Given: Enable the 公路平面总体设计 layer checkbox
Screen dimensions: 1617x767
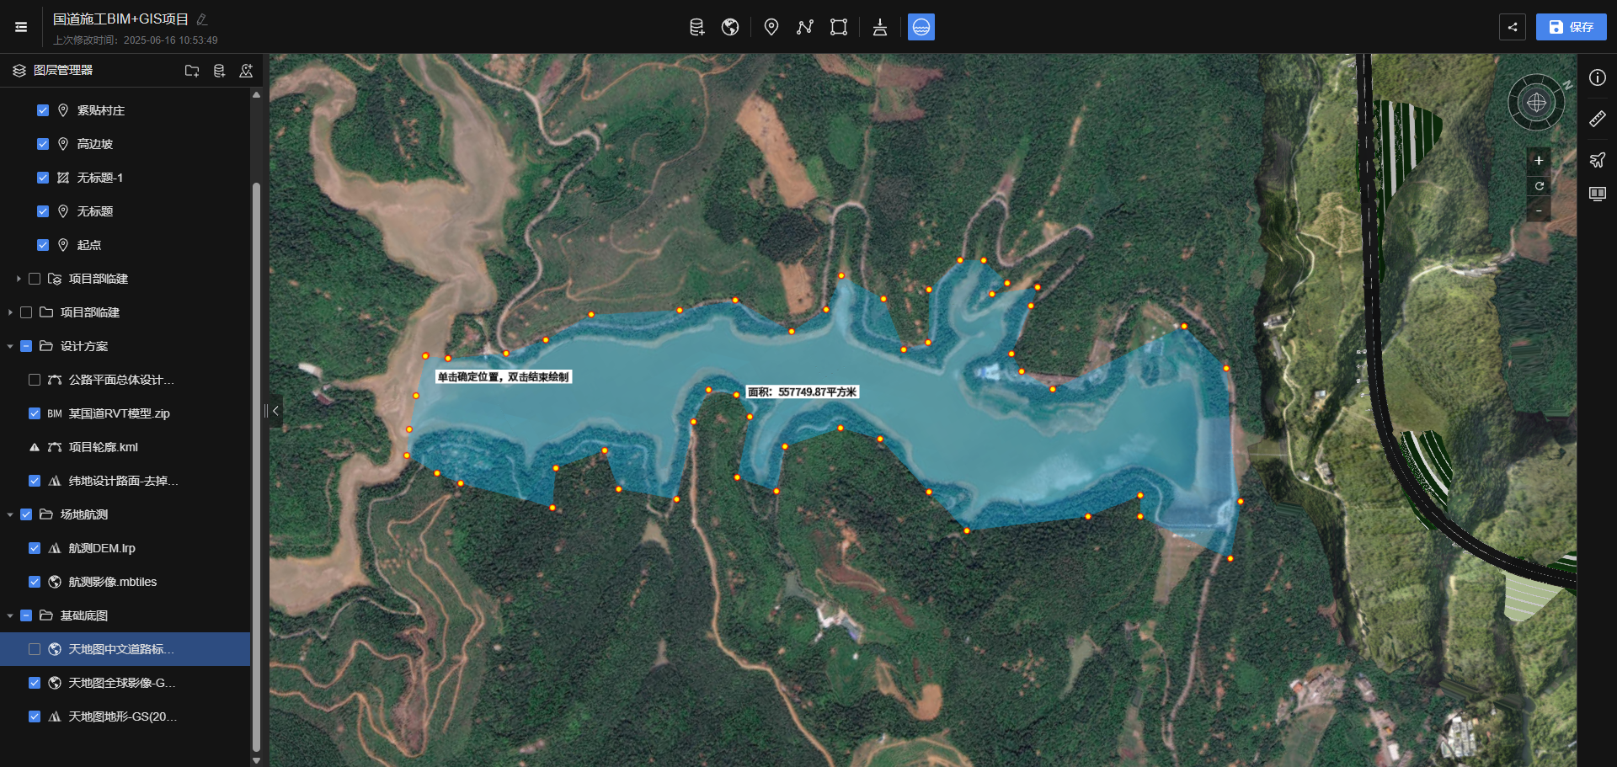Looking at the screenshot, I should (35, 380).
